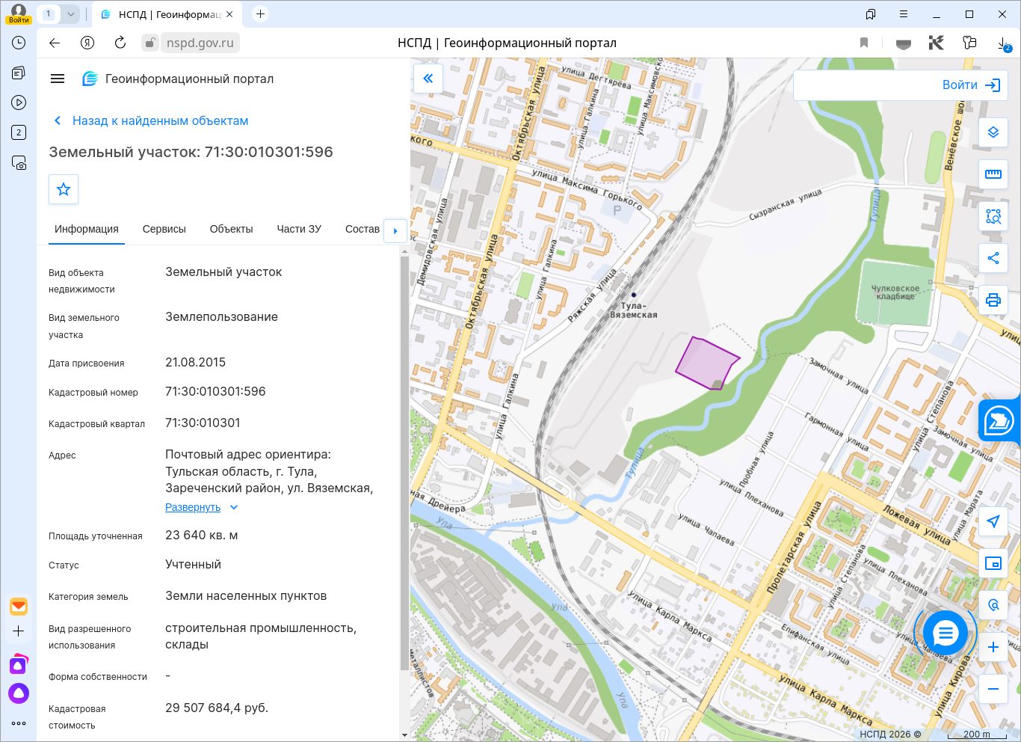Screen dimensions: 1021x742
Task: Click the cadastral value 29 507 684,4 руб.
Action: (x=217, y=708)
